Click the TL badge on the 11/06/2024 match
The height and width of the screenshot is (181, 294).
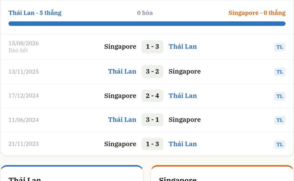[280, 120]
